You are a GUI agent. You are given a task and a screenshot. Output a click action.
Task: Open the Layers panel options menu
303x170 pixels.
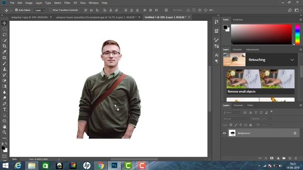click(x=301, y=105)
